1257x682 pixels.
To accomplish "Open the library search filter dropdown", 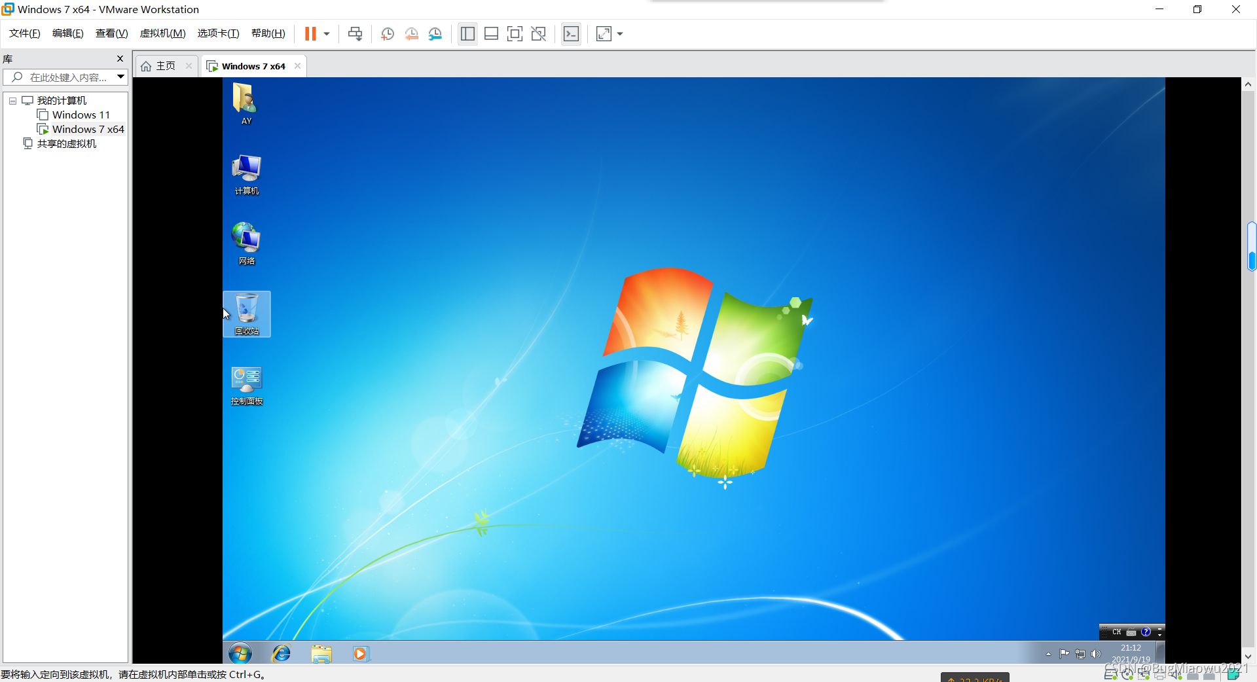I will pyautogui.click(x=121, y=77).
